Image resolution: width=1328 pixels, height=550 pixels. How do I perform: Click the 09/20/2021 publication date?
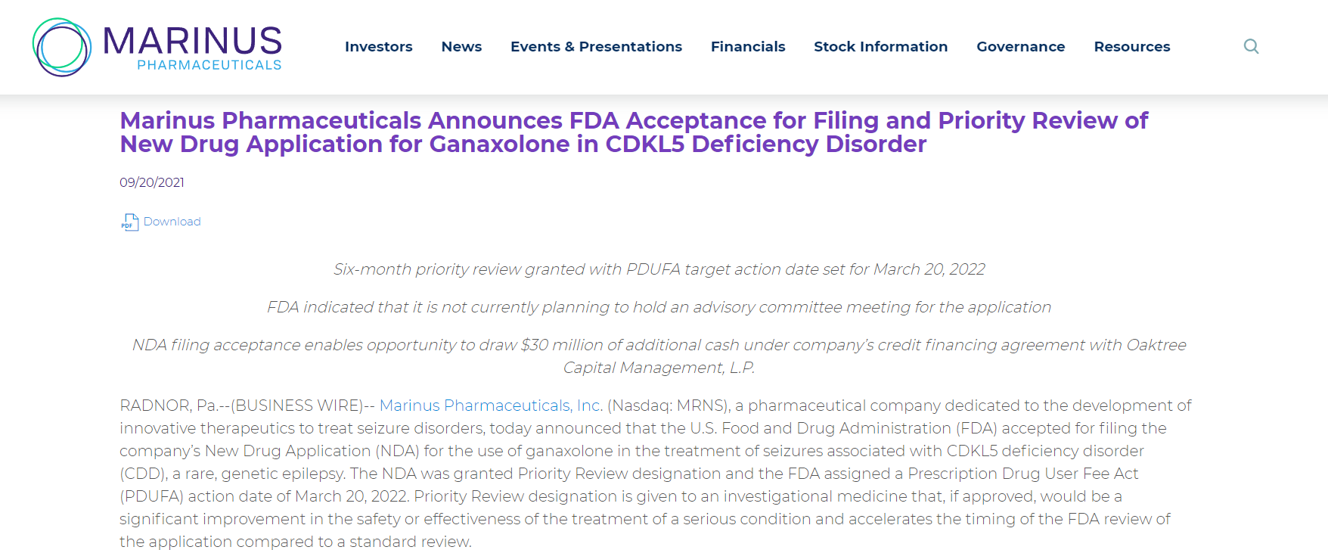coord(152,182)
